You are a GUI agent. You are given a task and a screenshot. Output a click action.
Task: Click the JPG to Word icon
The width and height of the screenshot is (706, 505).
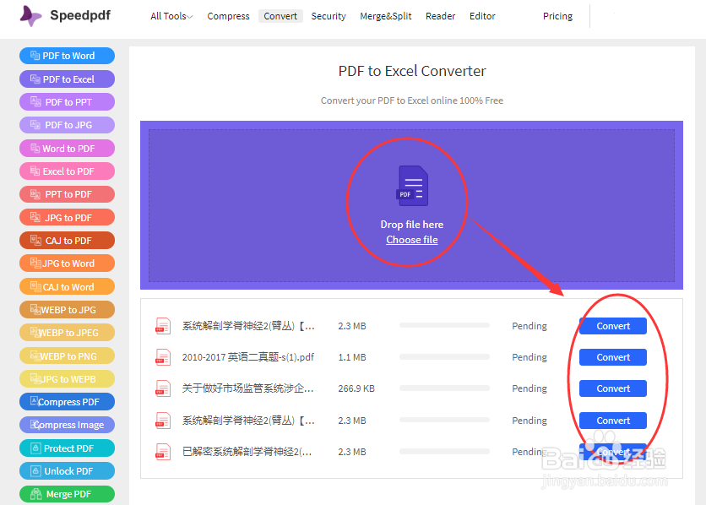click(35, 263)
